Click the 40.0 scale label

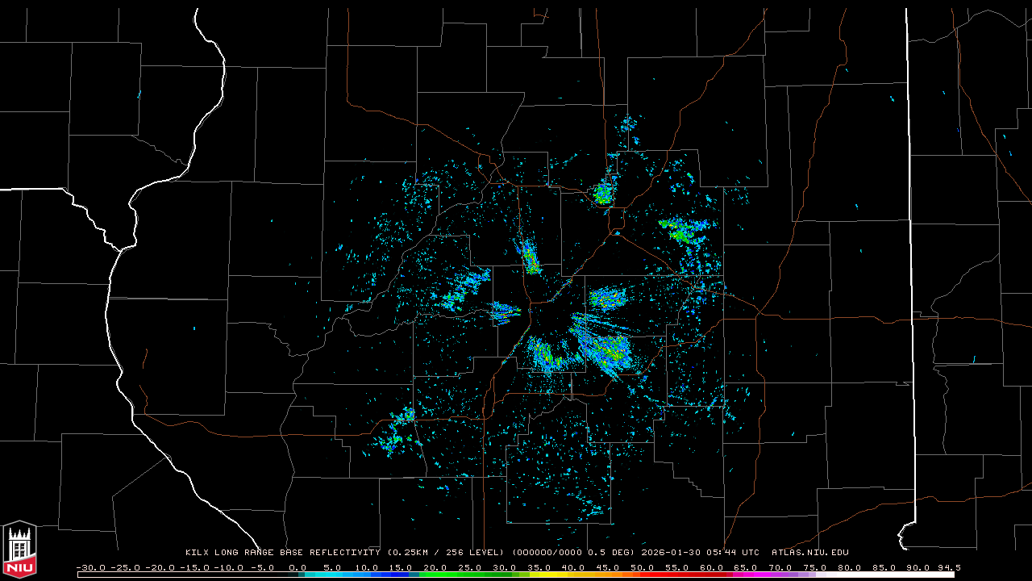click(x=574, y=567)
